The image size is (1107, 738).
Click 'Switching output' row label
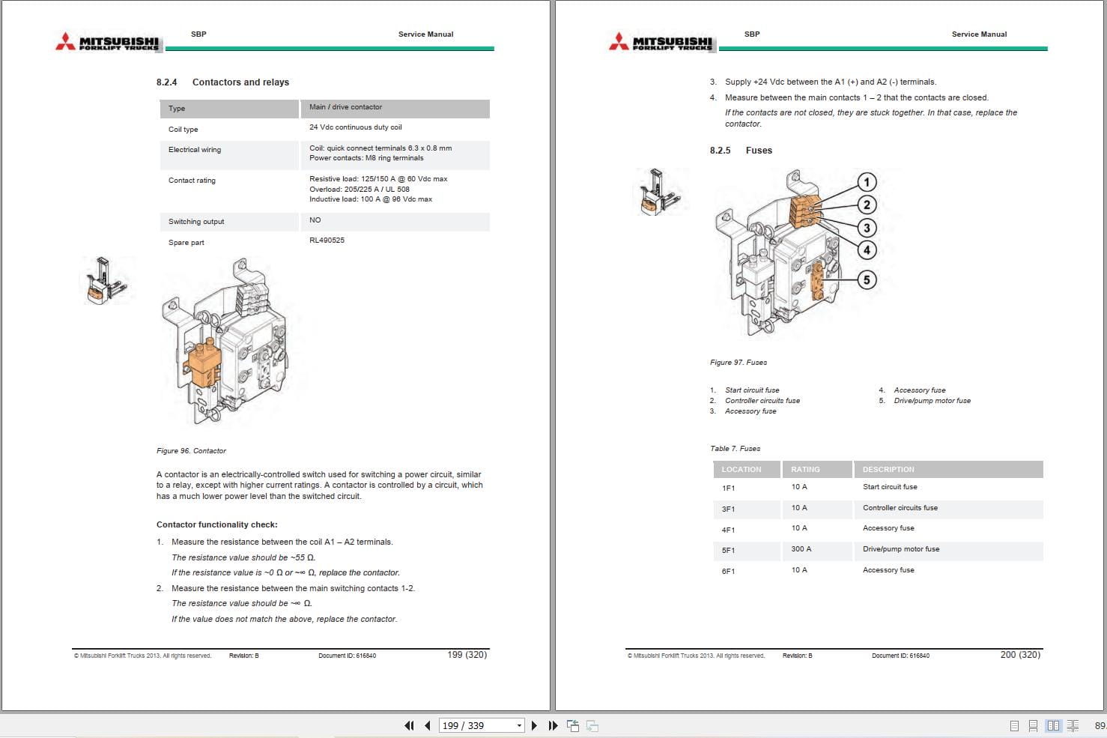[x=196, y=222]
